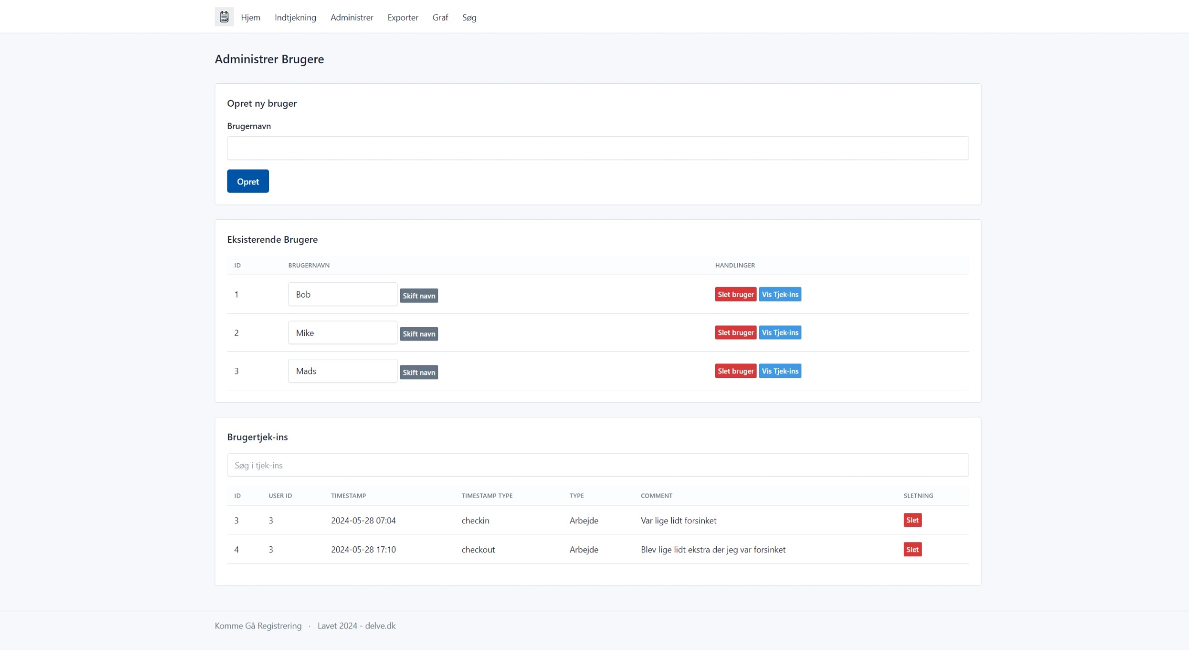Delete user Mike with Slet bruger
The height and width of the screenshot is (650, 1189).
(x=736, y=332)
